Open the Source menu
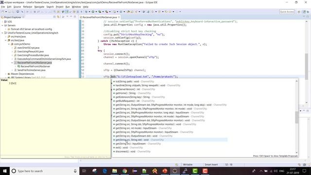Screen dimensions: 311x175 click(17, 7)
